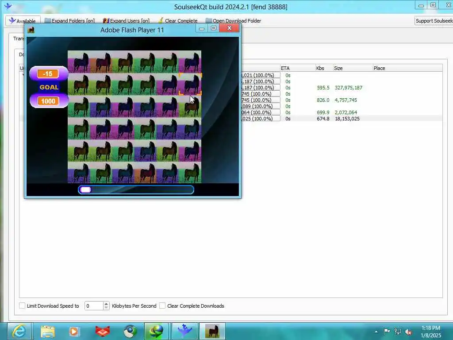
Task: Click the size value 2,072,064
Action: point(346,112)
